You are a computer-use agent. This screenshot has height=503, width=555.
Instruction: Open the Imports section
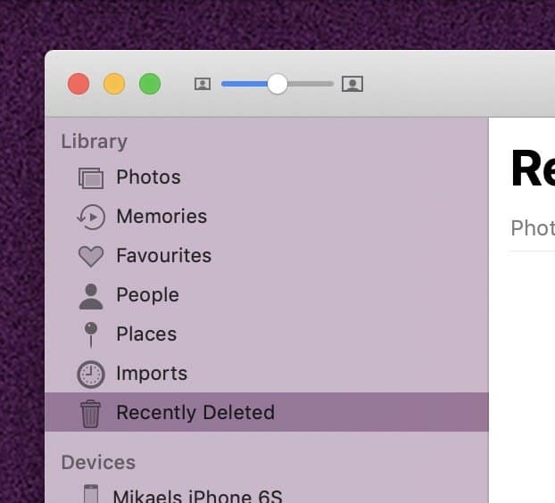click(267, 374)
